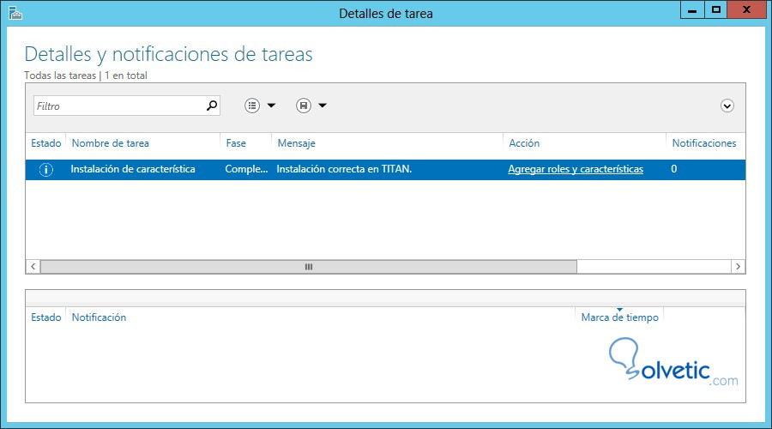
Task: Open Agregar roles y características link
Action: 576,169
